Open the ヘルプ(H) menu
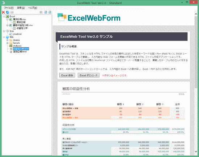The width and height of the screenshot is (199, 157). click(33, 8)
